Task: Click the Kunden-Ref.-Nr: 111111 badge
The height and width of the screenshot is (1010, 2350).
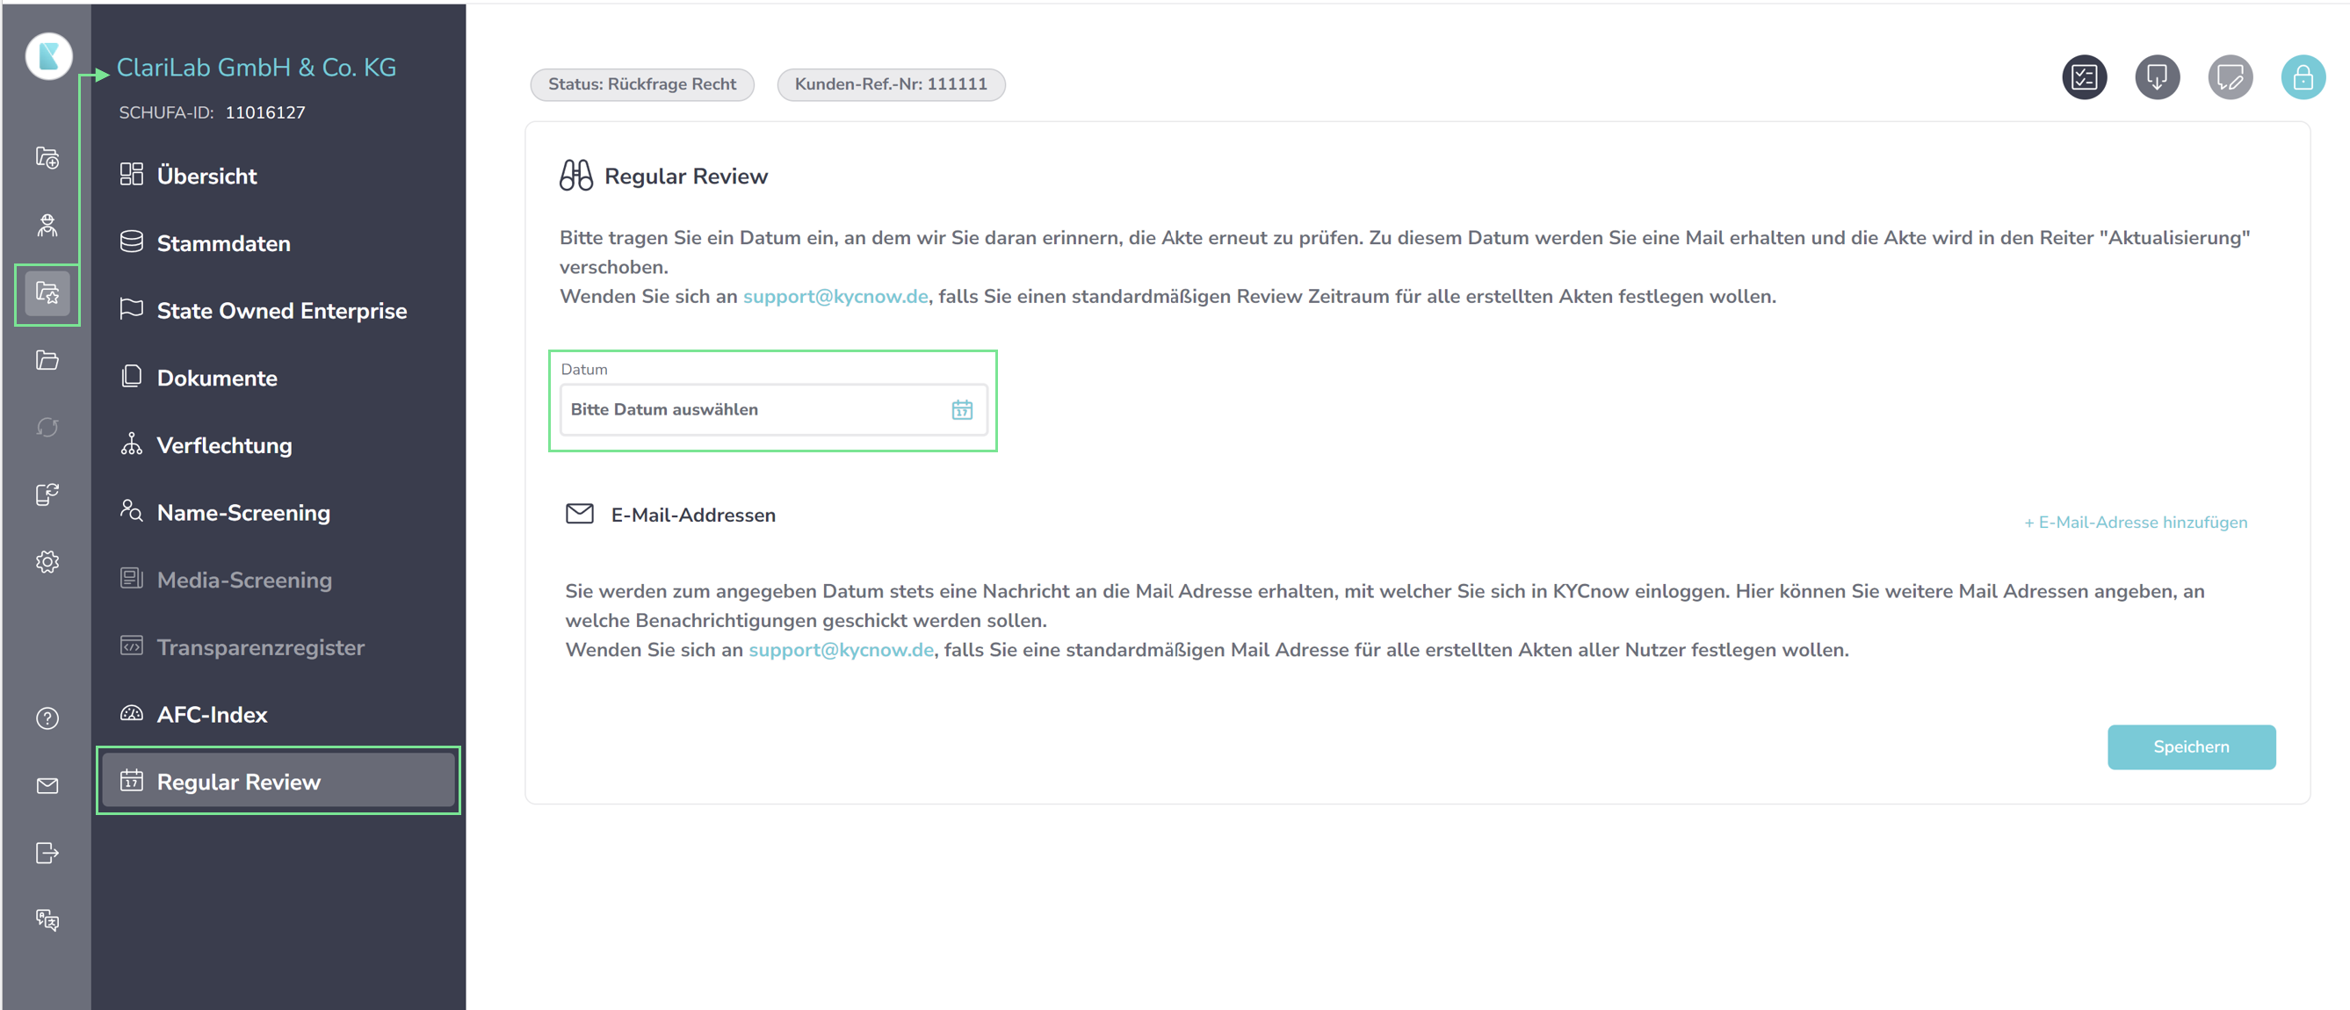Action: point(891,84)
